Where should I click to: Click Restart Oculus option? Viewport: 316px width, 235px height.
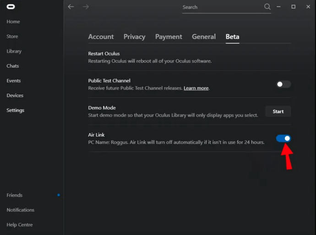104,54
